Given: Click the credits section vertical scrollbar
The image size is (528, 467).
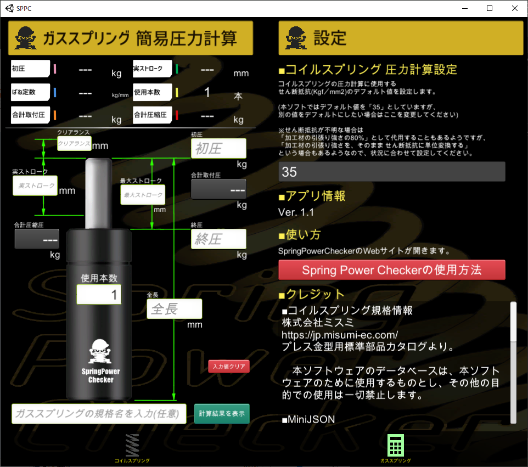Looking at the screenshot, I should 513,362.
